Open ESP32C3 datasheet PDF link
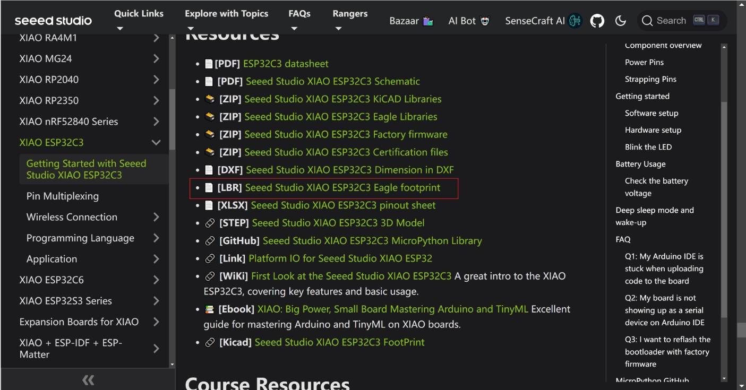This screenshot has width=746, height=390. [286, 64]
